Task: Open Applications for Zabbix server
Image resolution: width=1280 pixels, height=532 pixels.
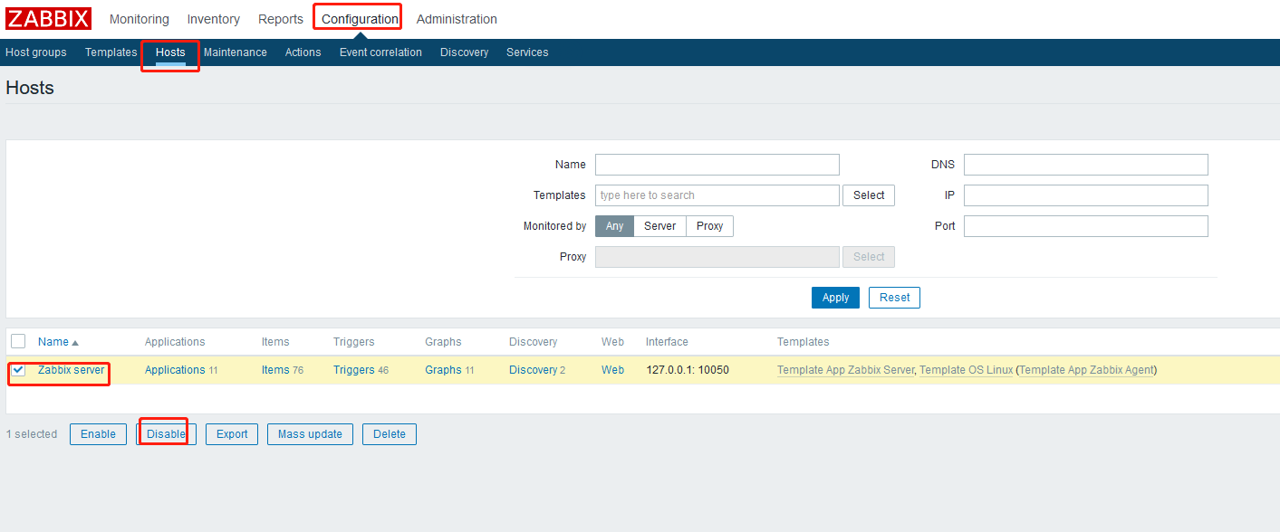Action: tap(175, 370)
